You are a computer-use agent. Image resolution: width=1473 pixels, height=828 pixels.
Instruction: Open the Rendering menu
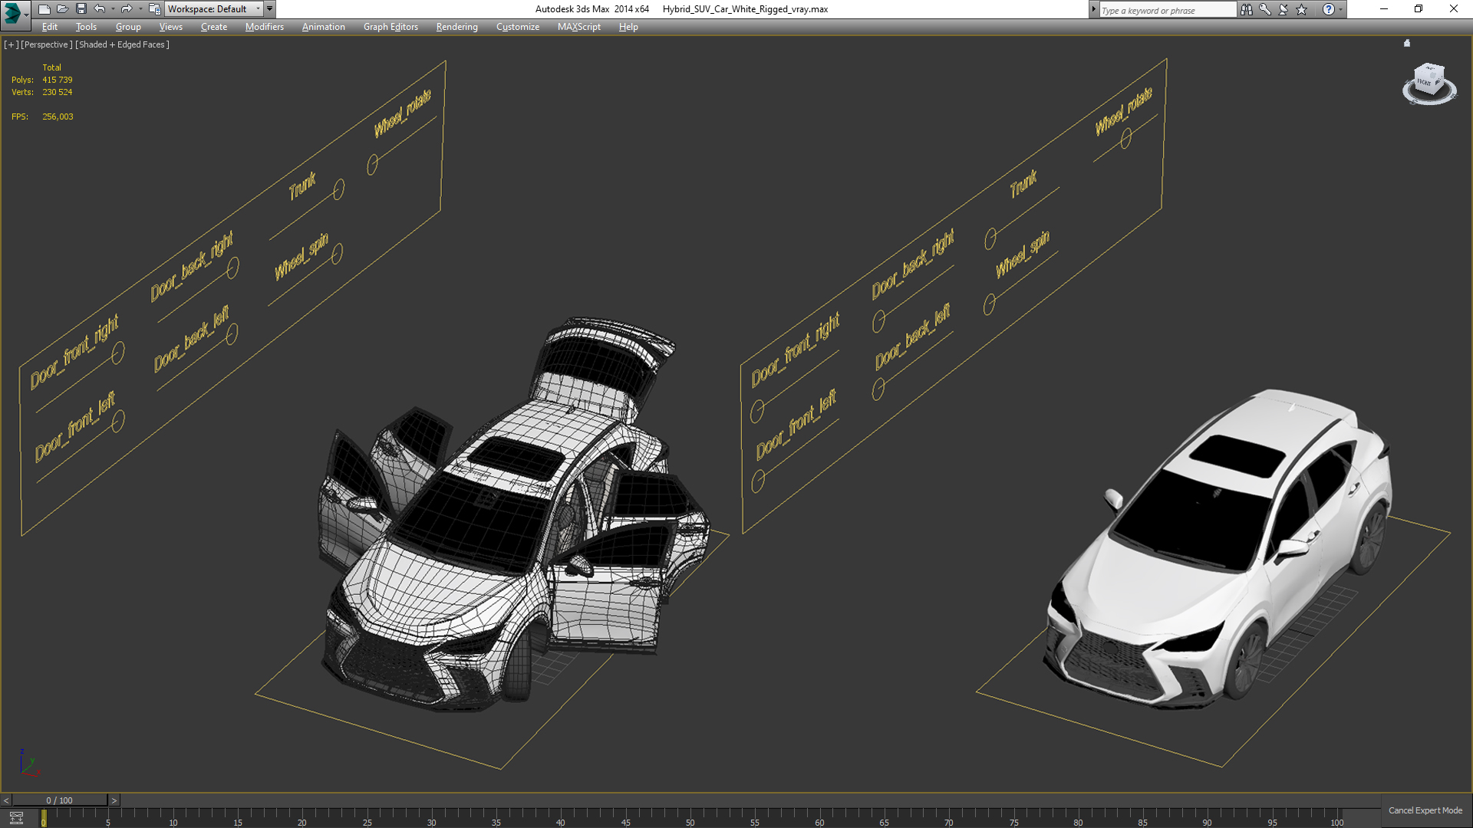(456, 27)
